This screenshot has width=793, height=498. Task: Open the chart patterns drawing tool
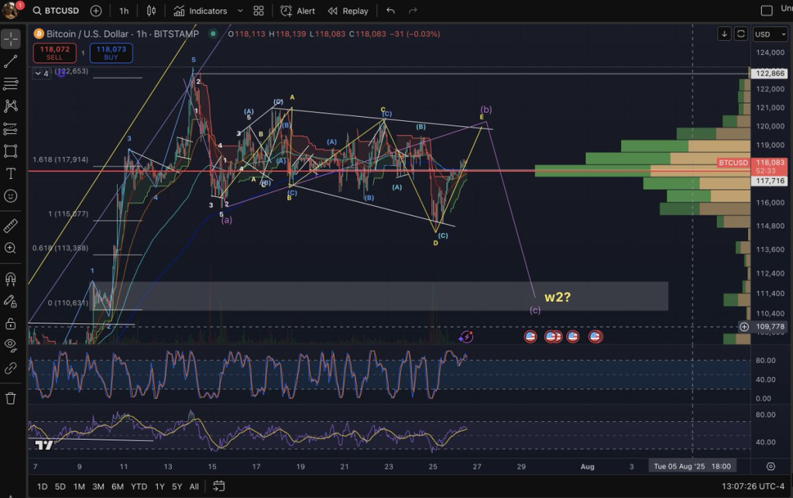(x=11, y=106)
